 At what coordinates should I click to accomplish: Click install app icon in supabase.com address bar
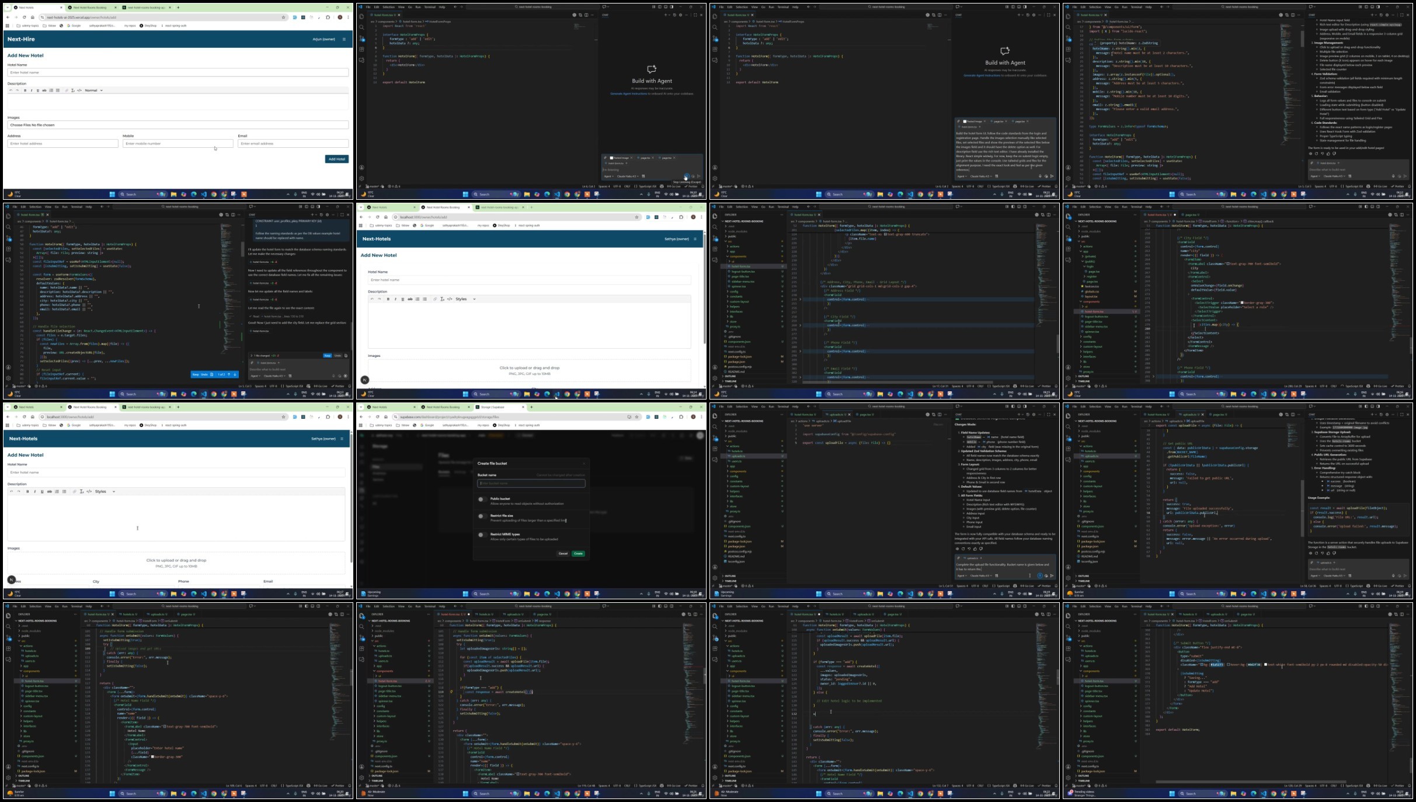[629, 416]
